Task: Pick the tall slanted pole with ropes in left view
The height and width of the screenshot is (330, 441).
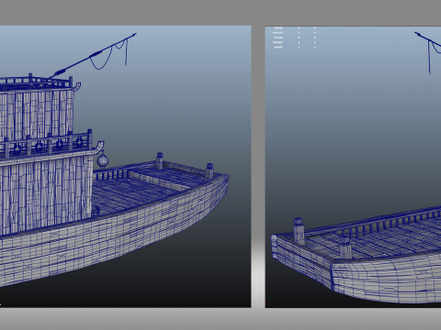Action: 93,55
